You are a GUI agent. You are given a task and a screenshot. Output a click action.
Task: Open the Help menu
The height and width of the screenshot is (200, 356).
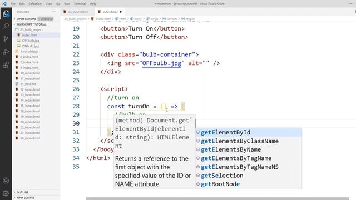click(x=93, y=4)
